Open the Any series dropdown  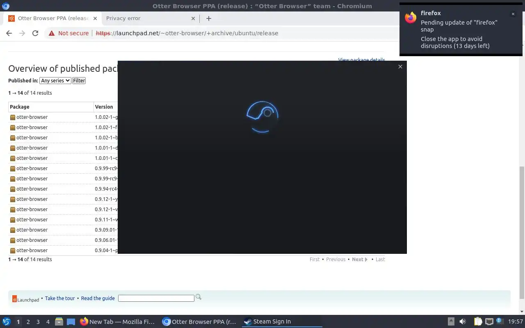pos(55,81)
